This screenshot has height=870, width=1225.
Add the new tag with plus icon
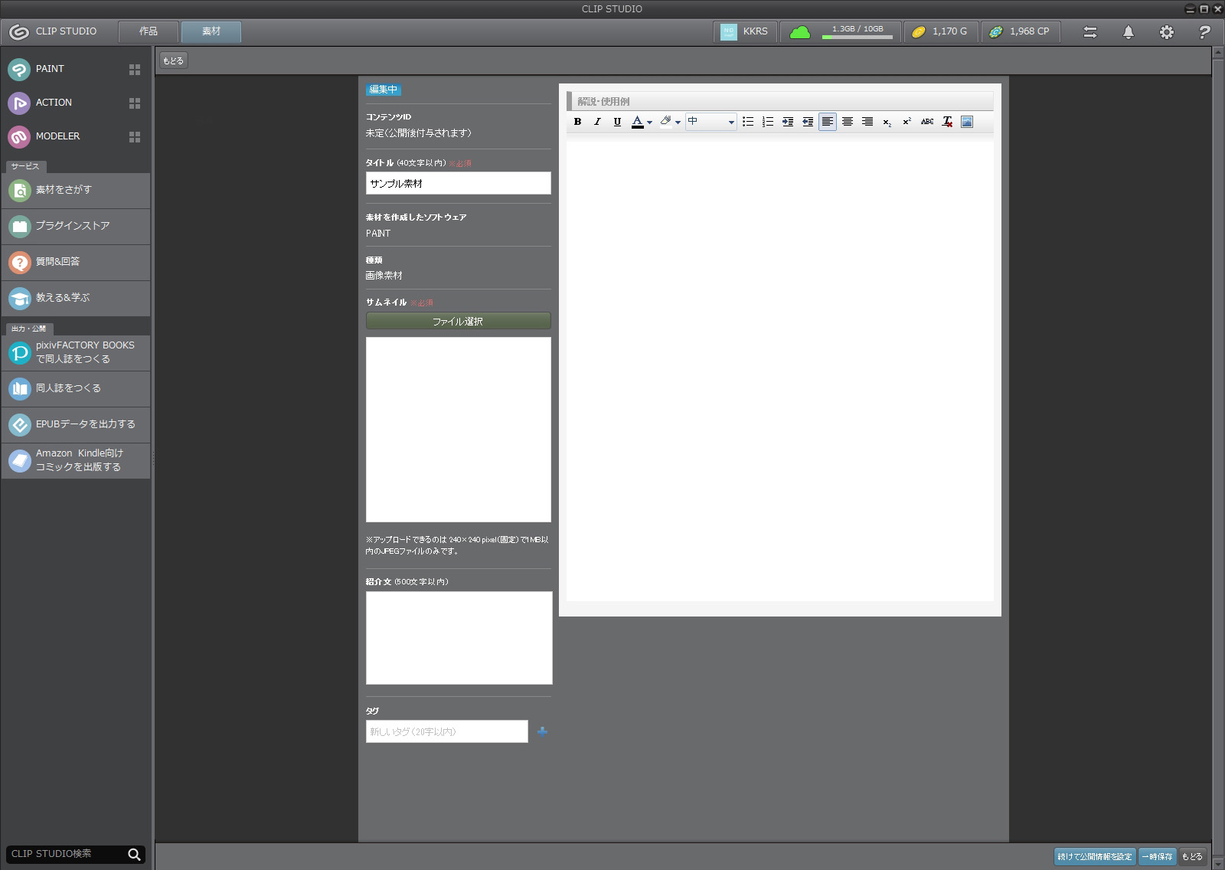click(x=542, y=731)
